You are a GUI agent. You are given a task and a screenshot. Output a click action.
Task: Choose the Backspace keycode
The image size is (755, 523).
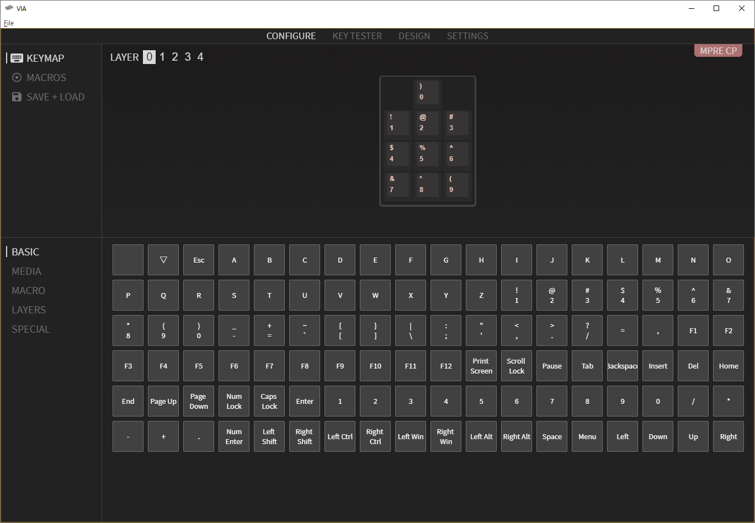click(623, 366)
